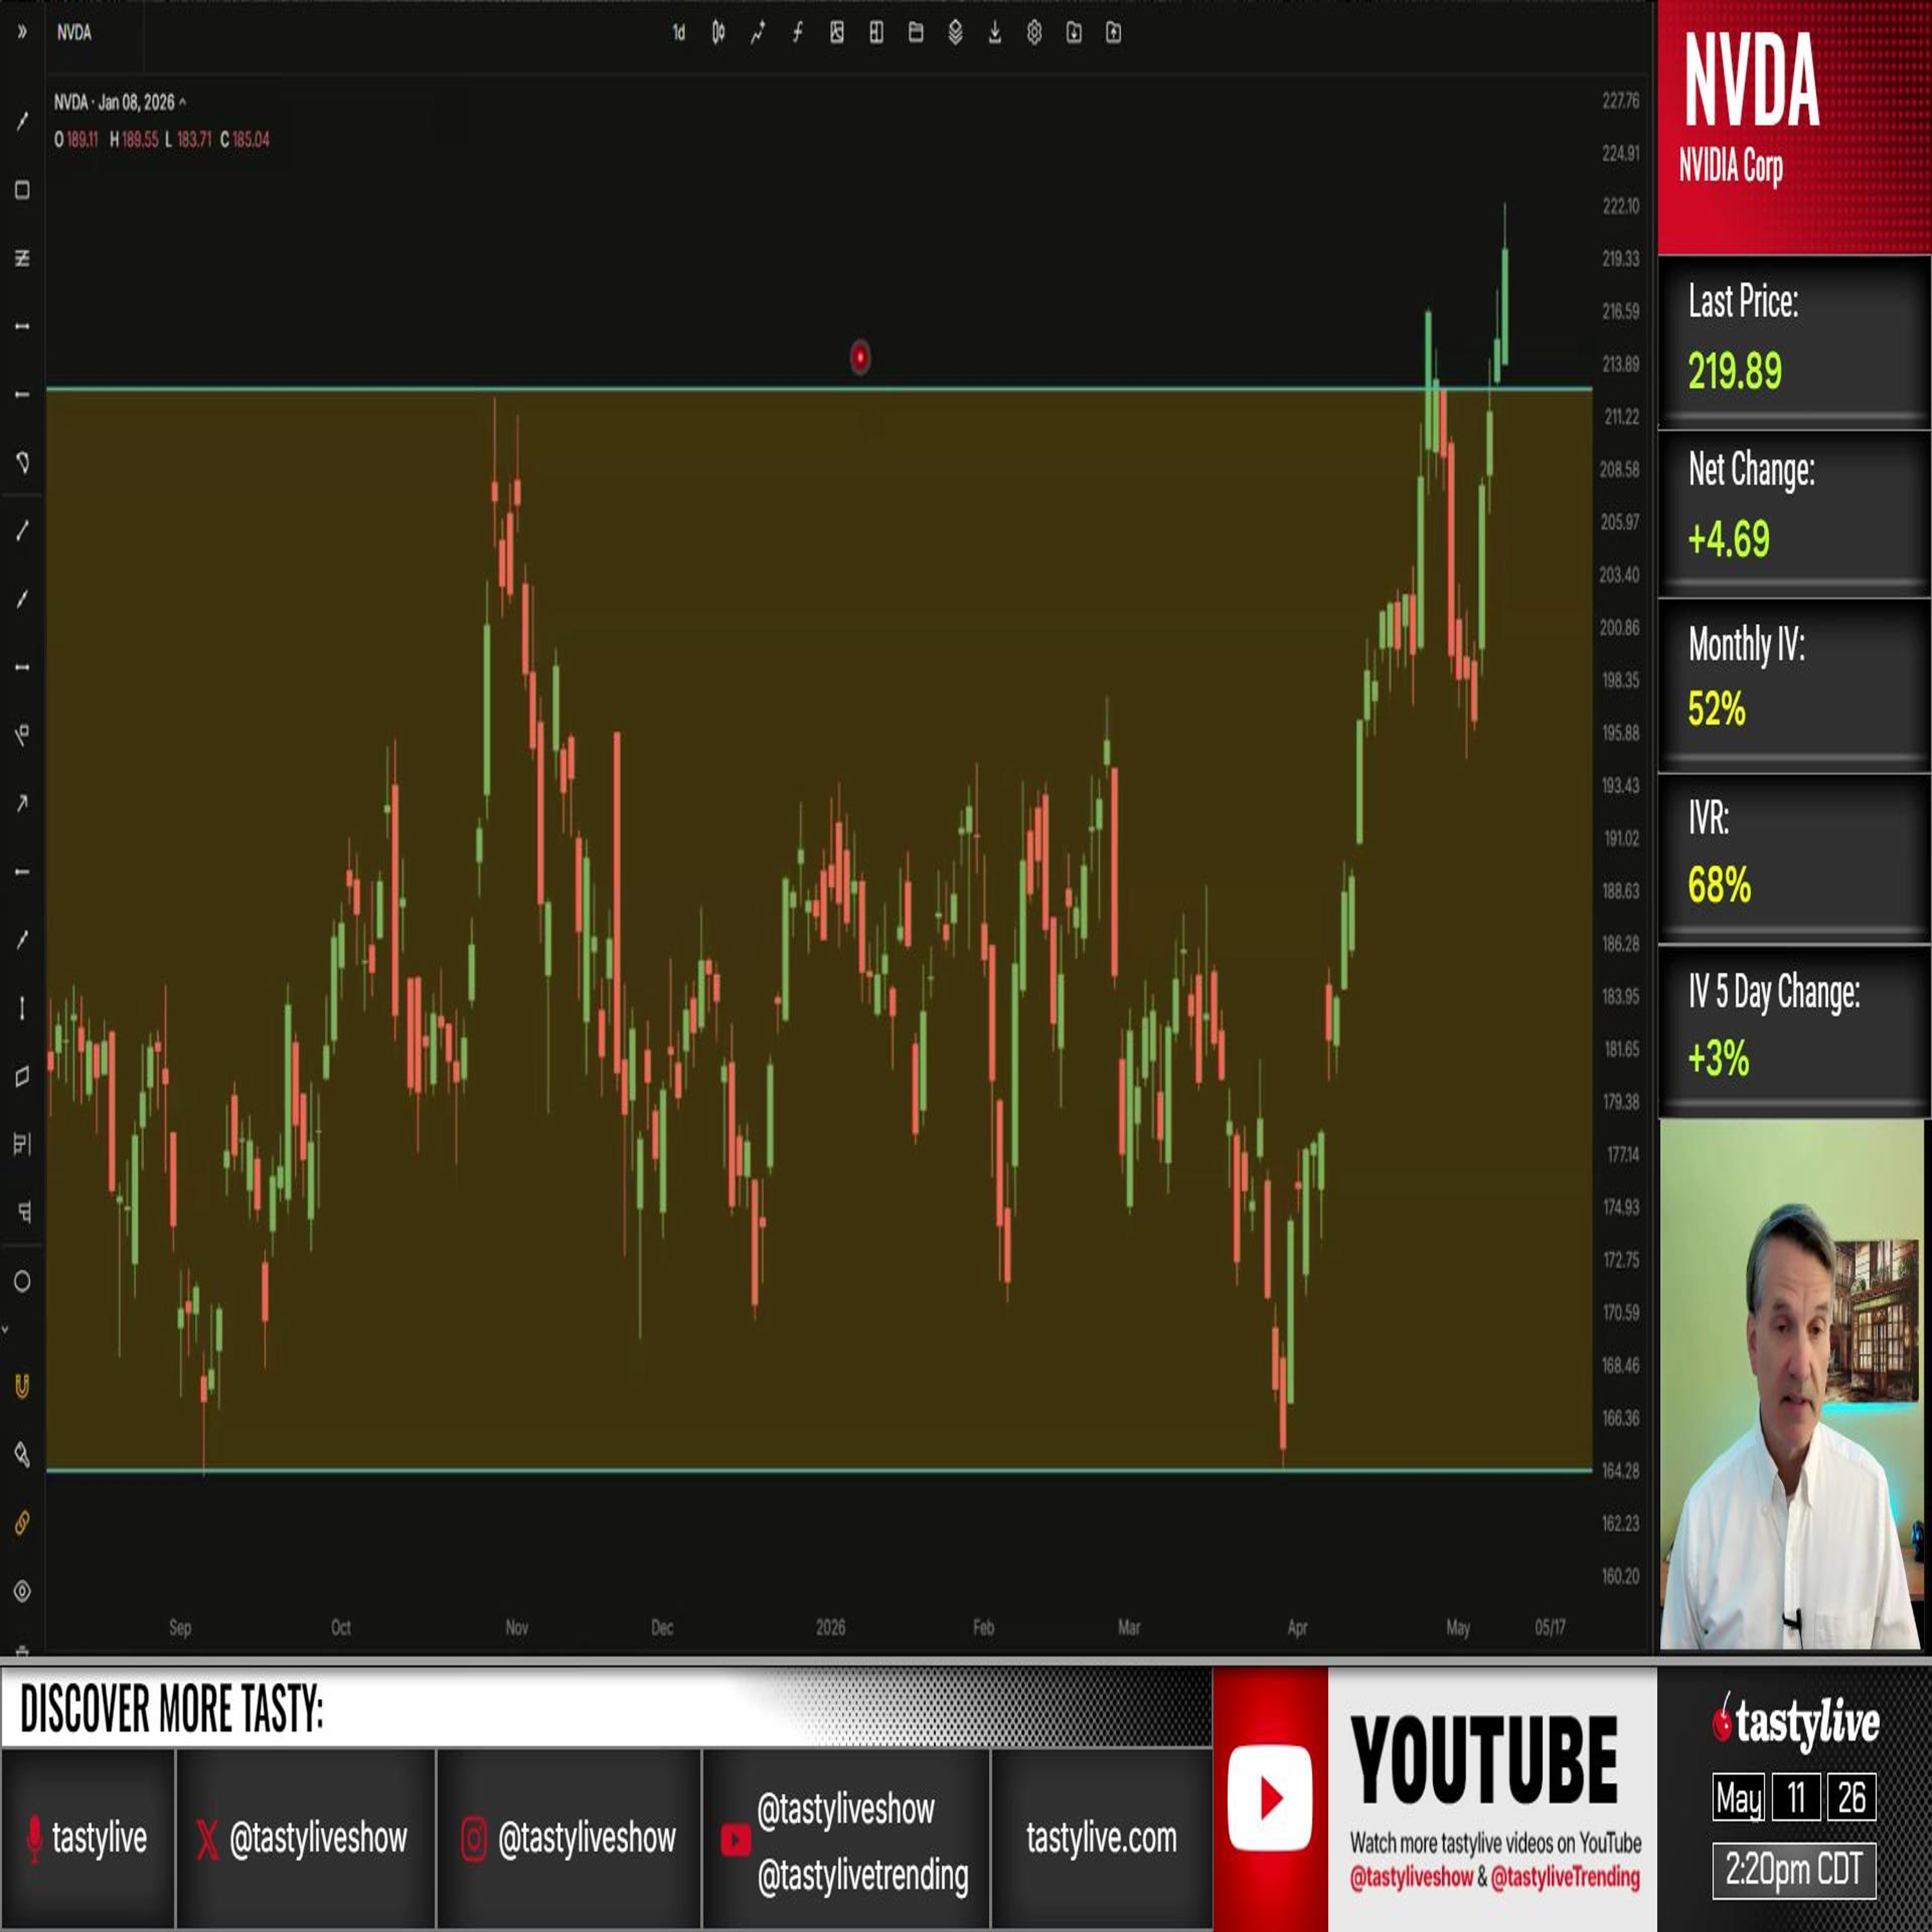Viewport: 1932px width, 1932px height.
Task: Open the indicators sparkline icon
Action: coord(757,33)
